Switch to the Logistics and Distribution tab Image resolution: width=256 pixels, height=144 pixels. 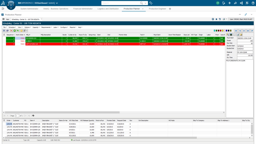pyautogui.click(x=108, y=9)
